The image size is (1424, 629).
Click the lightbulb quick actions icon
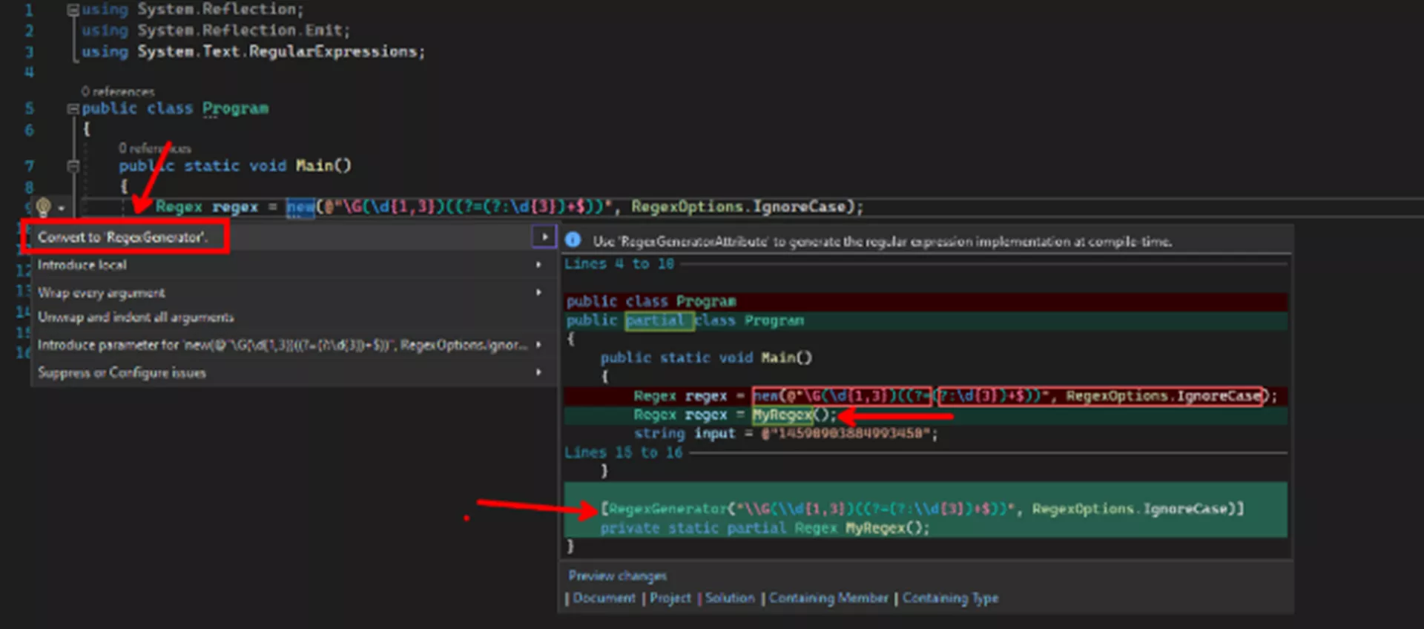click(43, 207)
